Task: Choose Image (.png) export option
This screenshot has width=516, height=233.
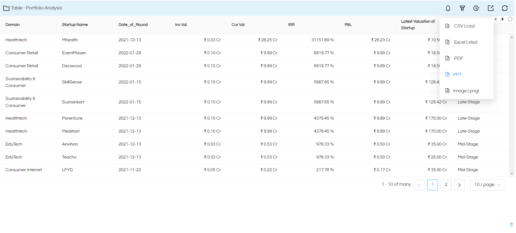Action: (466, 91)
